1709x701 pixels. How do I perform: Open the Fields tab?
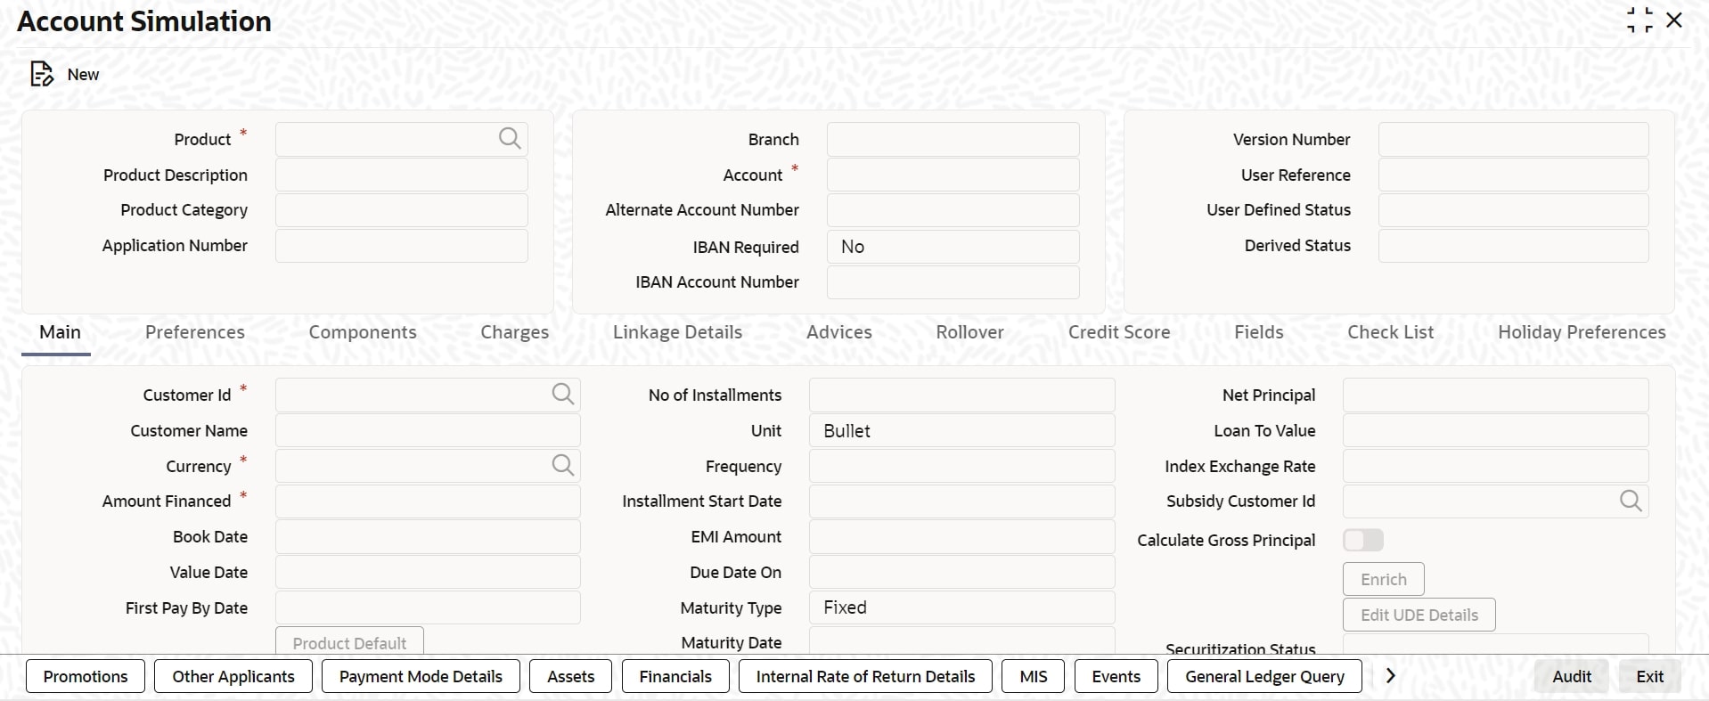point(1259,332)
